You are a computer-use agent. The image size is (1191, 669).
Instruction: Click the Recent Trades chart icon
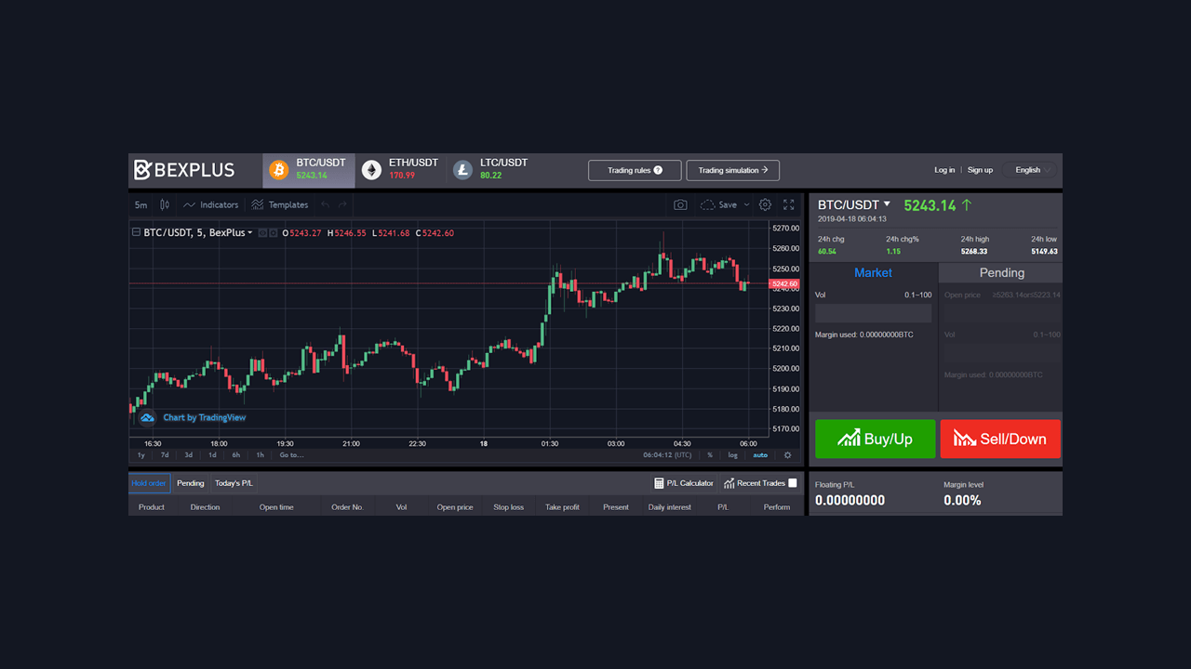click(729, 483)
